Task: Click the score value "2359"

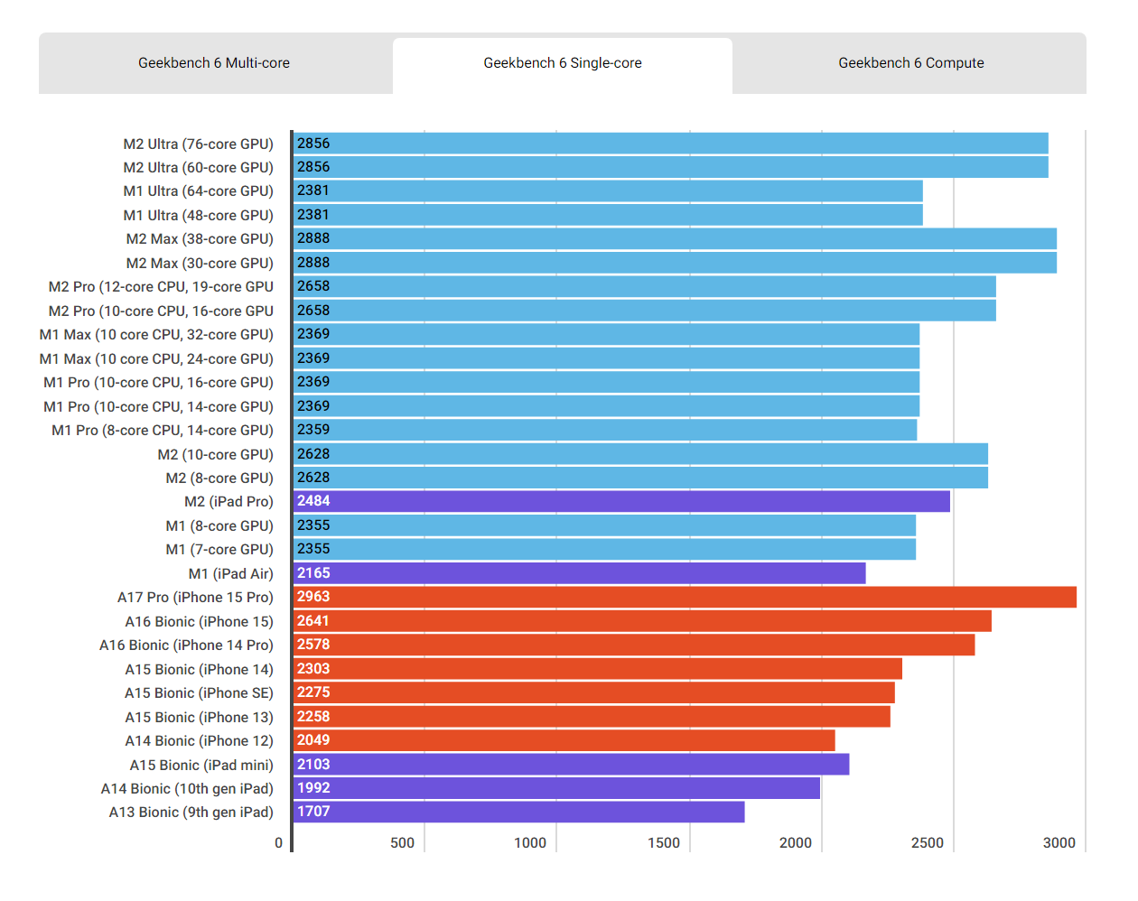Action: coord(313,430)
